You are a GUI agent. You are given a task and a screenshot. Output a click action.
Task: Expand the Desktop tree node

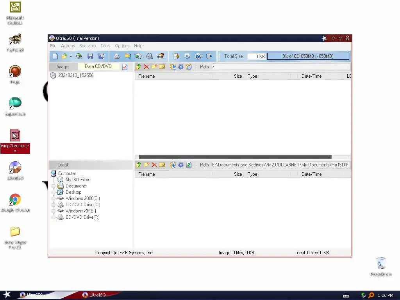pos(53,192)
